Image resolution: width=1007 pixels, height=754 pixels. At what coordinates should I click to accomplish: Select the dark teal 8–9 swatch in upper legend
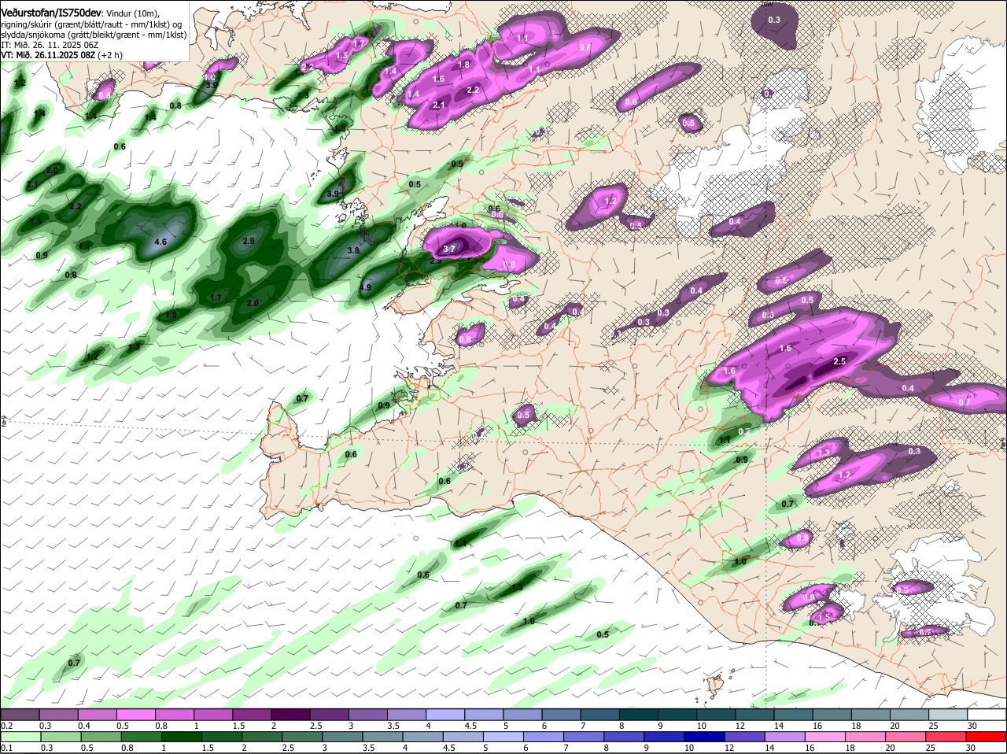[x=639, y=713]
